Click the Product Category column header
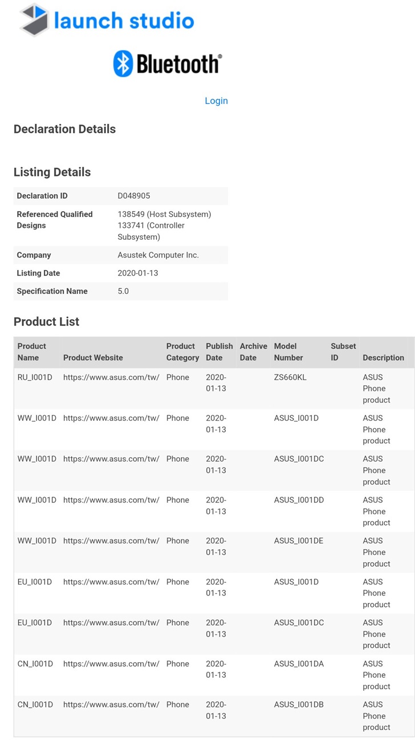Viewport: 415px width, 741px height. [182, 352]
